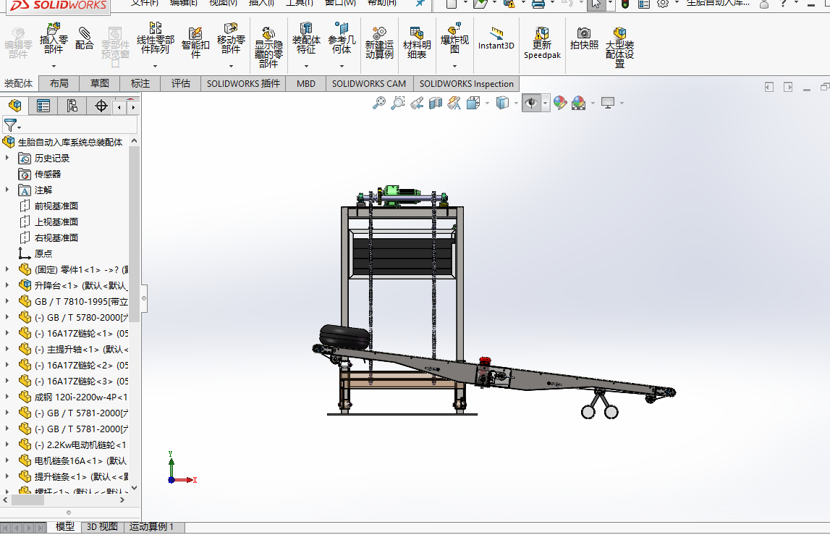The image size is (830, 535).
Task: Click the 插入零部件 (Insert Components) tool
Action: [x=54, y=38]
